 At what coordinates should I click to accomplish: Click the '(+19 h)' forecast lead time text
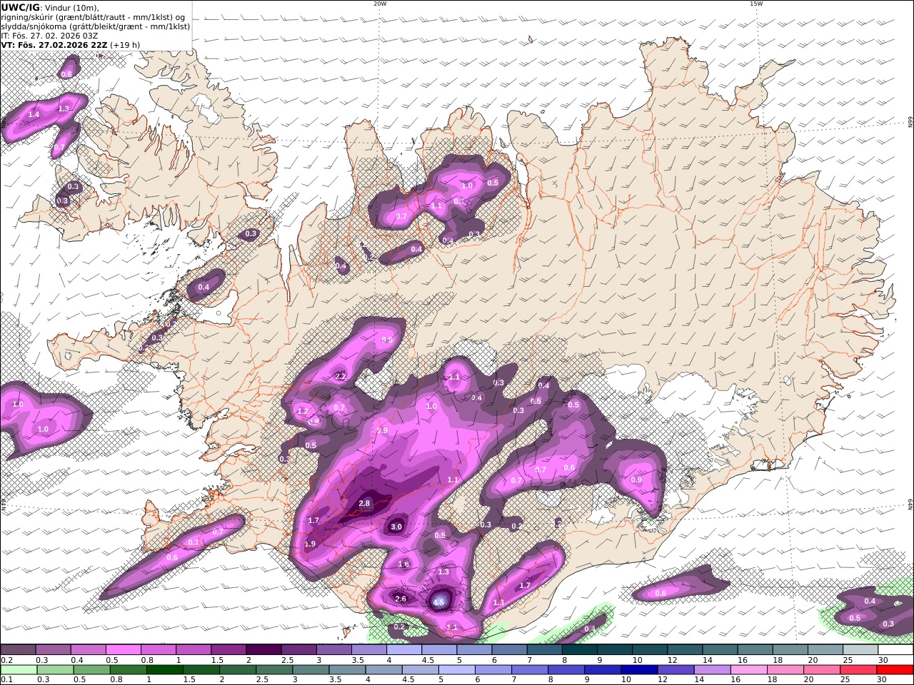point(125,44)
